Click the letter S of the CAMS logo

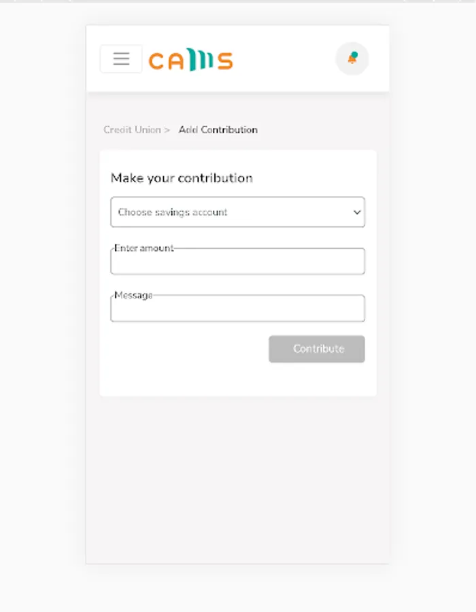point(225,62)
